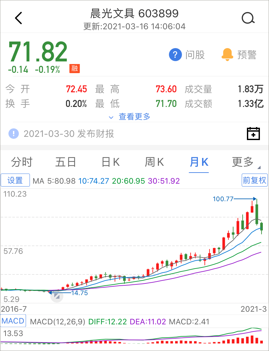The image size is (269, 351).
Task: Tap the 110.23 y-axis label
Action: click(15, 194)
